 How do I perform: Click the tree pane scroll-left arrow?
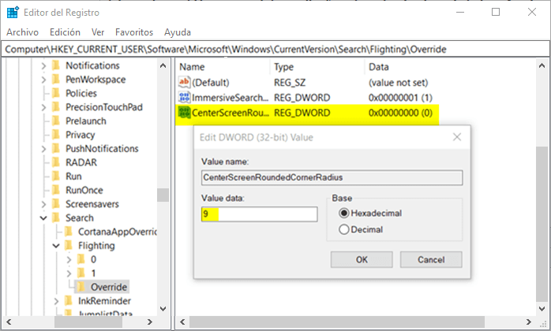click(9, 322)
